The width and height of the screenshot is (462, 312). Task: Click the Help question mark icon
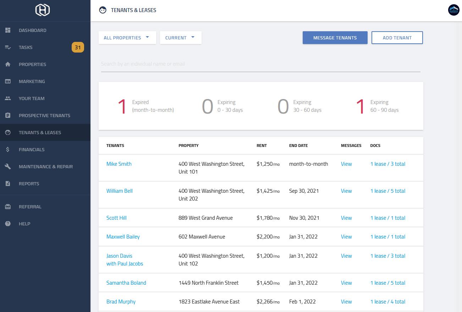[x=8, y=224]
